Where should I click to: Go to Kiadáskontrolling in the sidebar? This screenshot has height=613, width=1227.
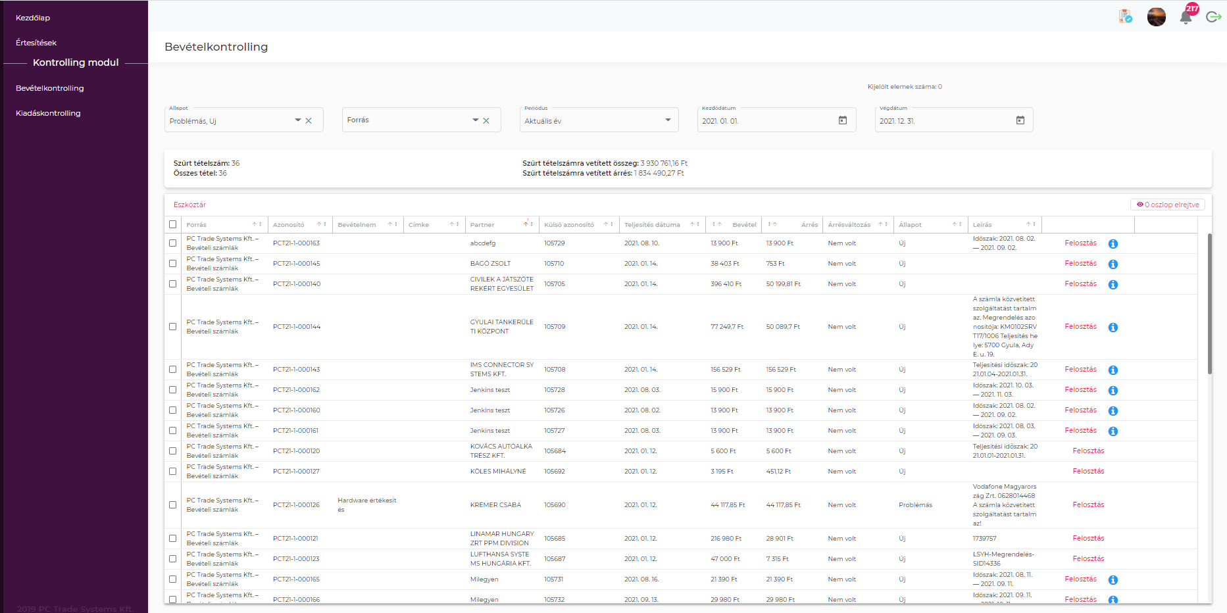48,113
